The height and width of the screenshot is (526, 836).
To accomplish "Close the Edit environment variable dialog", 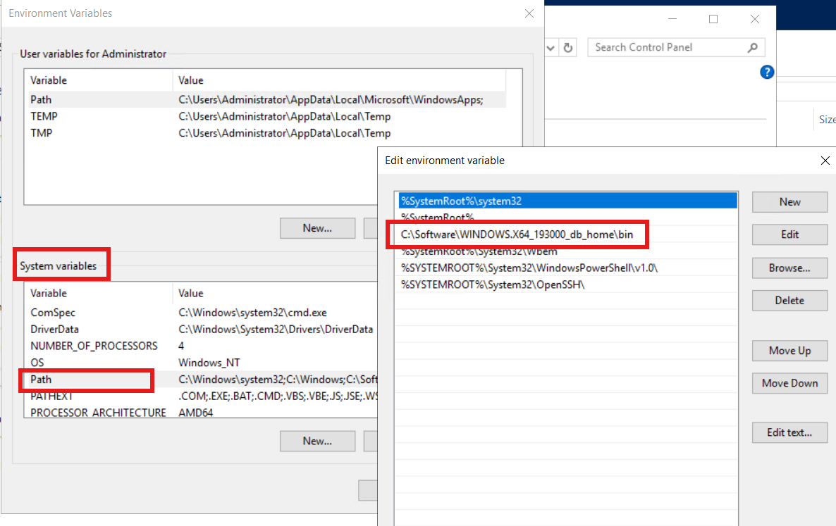I will 825,161.
